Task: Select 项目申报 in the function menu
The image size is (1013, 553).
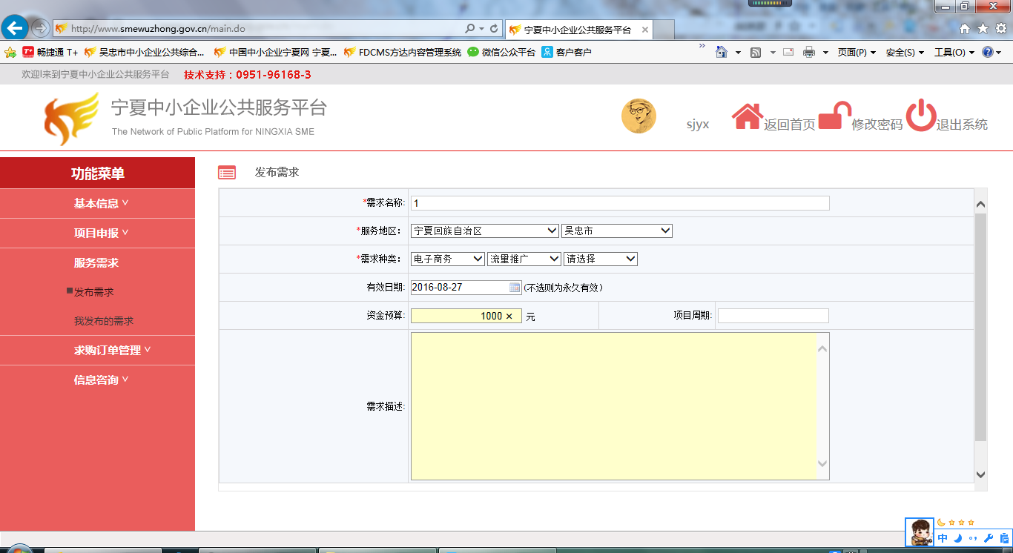Action: tap(101, 233)
